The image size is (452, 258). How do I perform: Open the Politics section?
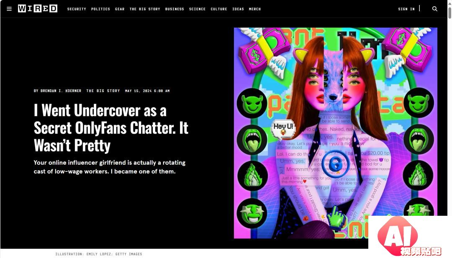click(100, 9)
